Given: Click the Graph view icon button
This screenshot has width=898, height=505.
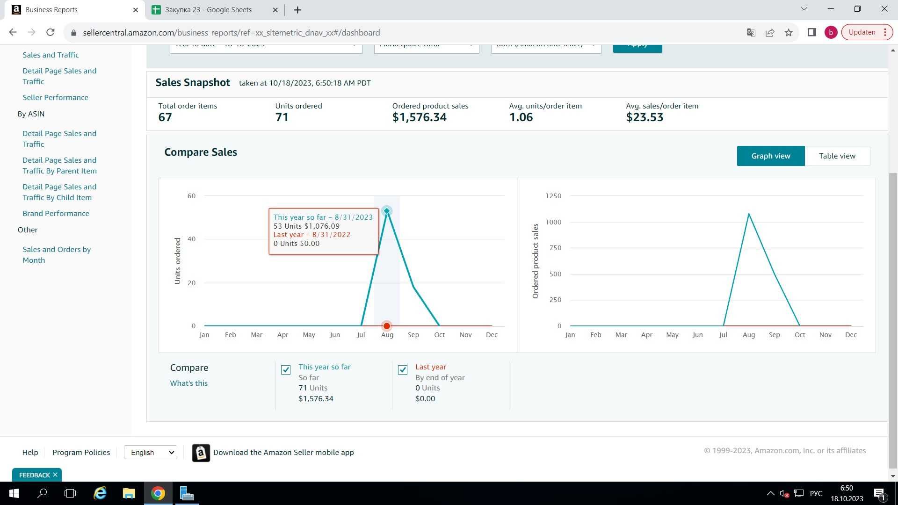Looking at the screenshot, I should click(x=771, y=155).
